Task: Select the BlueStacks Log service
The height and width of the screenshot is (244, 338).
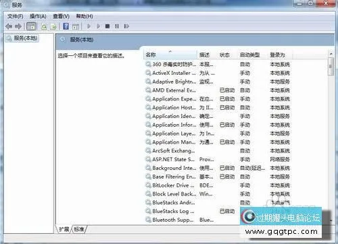Action: click(x=193, y=211)
